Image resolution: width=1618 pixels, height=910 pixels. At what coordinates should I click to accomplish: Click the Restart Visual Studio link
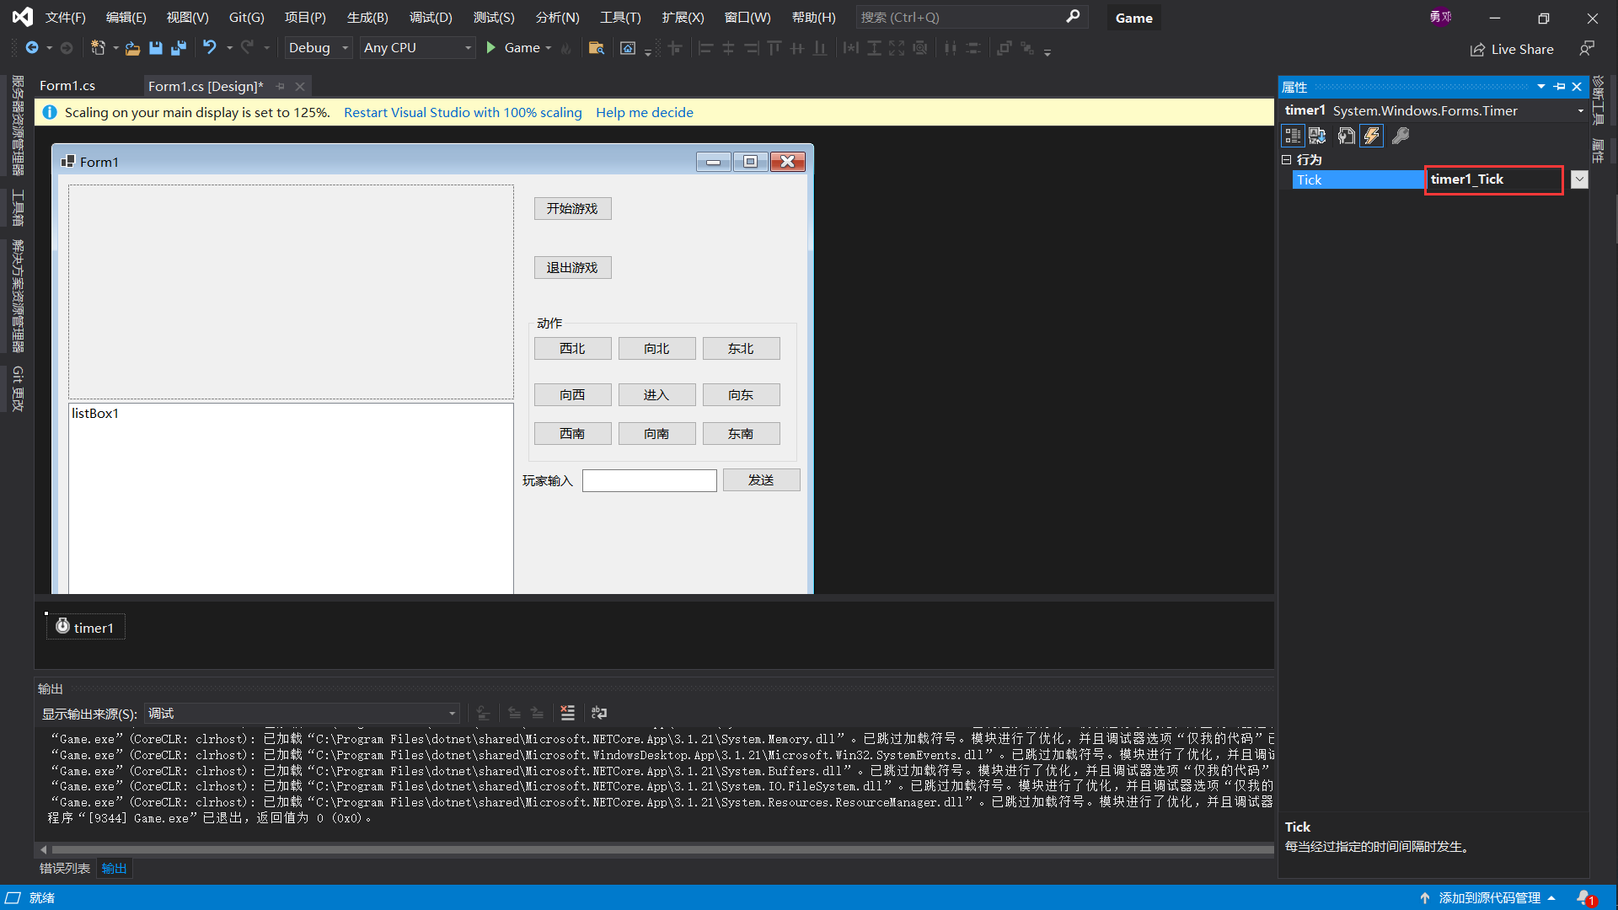pyautogui.click(x=463, y=111)
